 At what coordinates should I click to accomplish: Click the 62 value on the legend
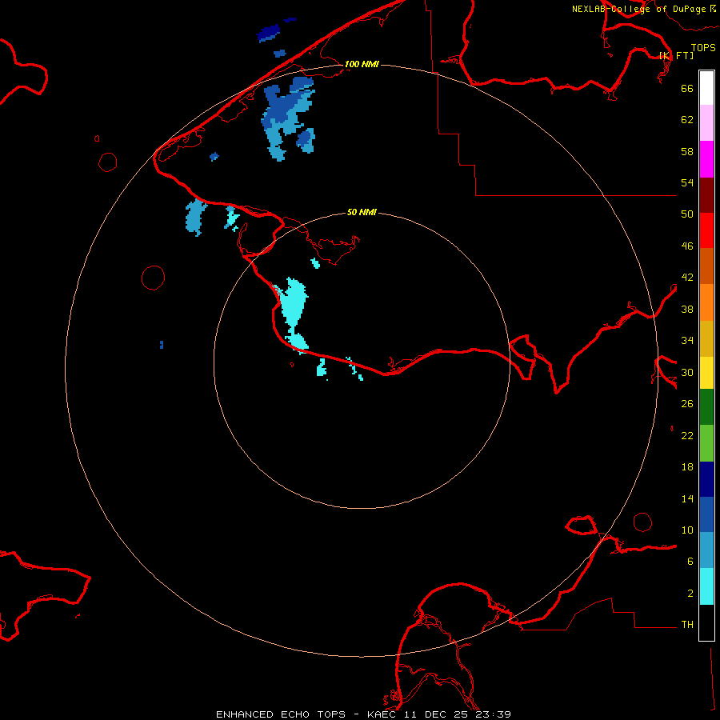(x=687, y=120)
